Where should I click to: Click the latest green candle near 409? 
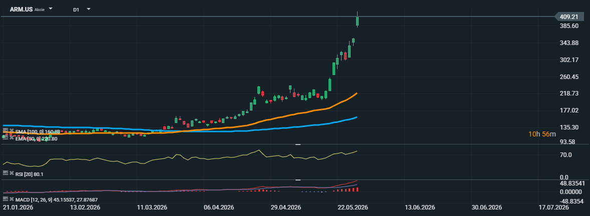(358, 20)
